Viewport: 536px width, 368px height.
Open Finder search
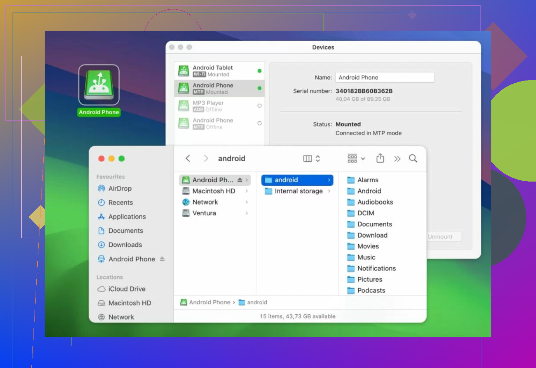pos(413,159)
